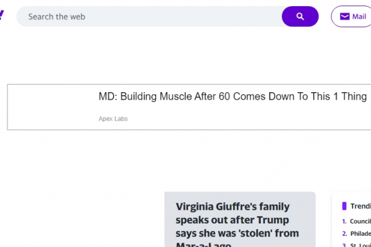This screenshot has width=371, height=247.
Task: Click the cut-off 'Mar-a-Lago' headline line
Action: (x=203, y=245)
